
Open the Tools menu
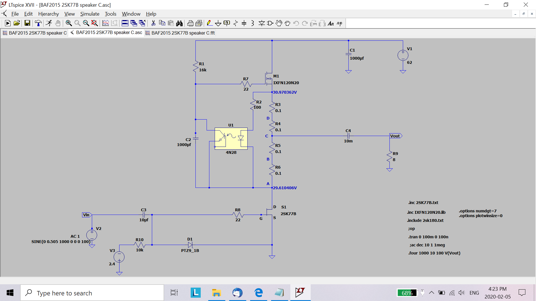tap(111, 14)
